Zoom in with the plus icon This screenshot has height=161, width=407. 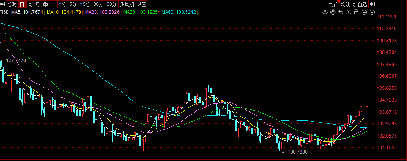[x=364, y=13]
